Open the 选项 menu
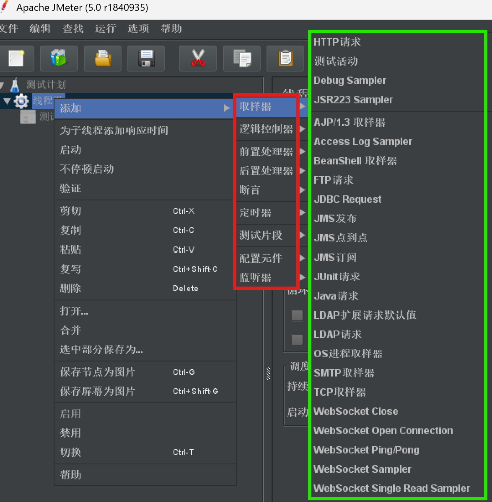The height and width of the screenshot is (502, 492). point(138,28)
